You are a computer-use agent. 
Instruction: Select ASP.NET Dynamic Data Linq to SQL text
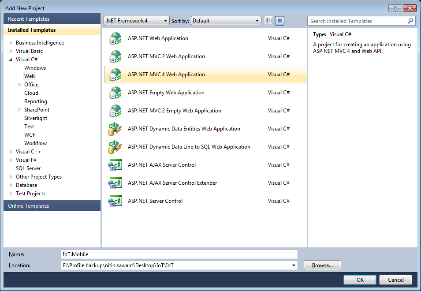pos(189,146)
